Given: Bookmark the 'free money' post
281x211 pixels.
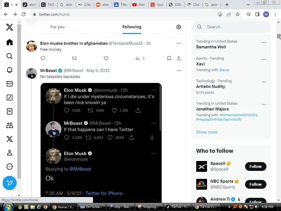Looking at the screenshot, I should 169,58.
